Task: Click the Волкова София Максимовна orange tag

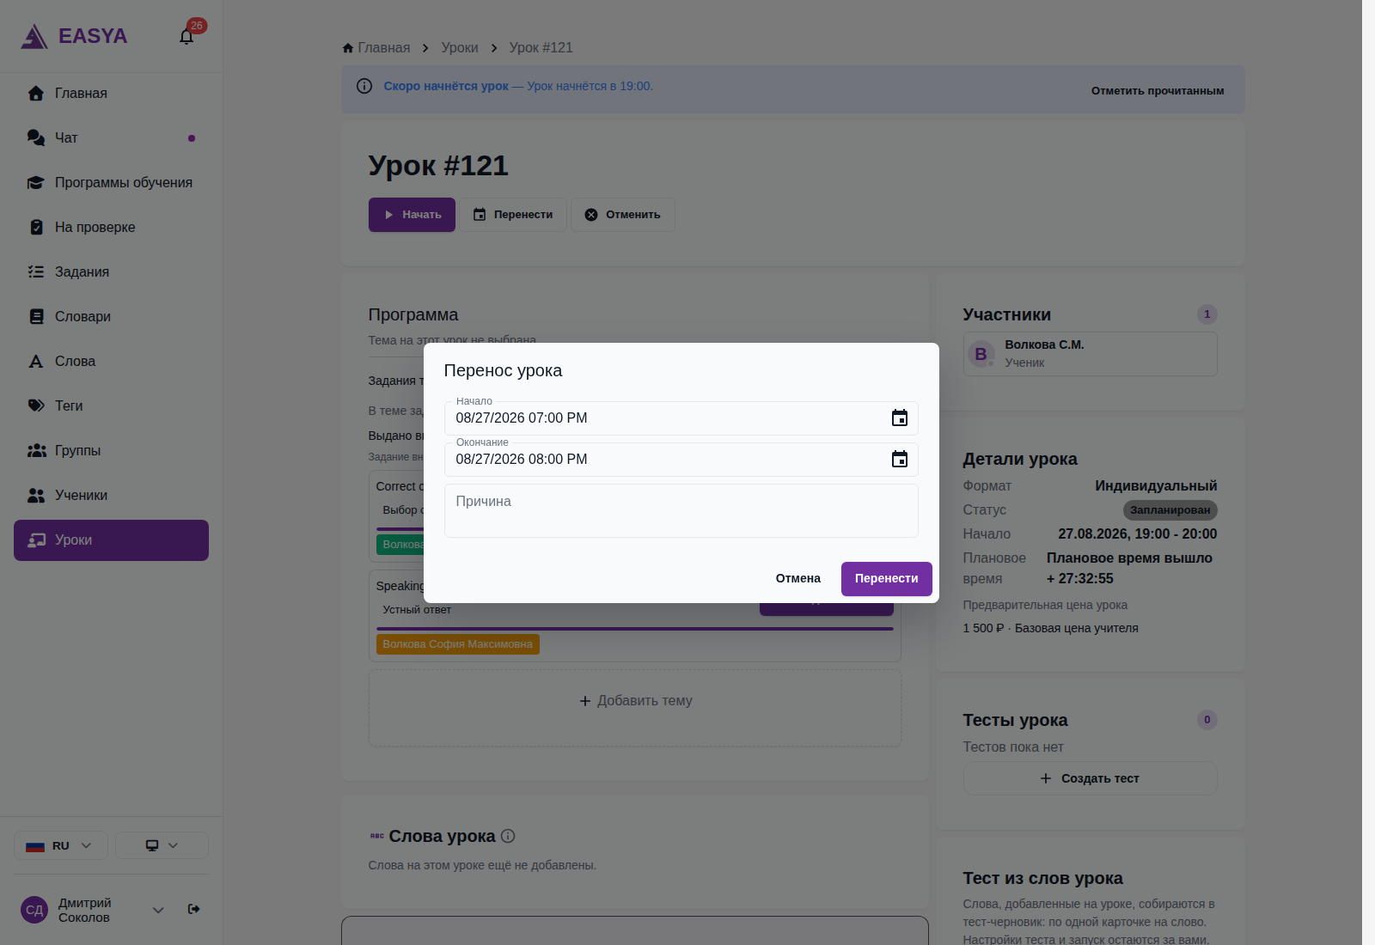Action: click(457, 644)
